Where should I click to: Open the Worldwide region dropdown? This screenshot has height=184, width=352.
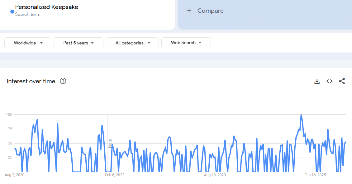tap(28, 43)
